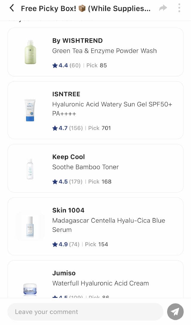Viewport: 191px width, 325px height.
Task: Tap the Skin 1004 brand name
Action: click(x=68, y=210)
